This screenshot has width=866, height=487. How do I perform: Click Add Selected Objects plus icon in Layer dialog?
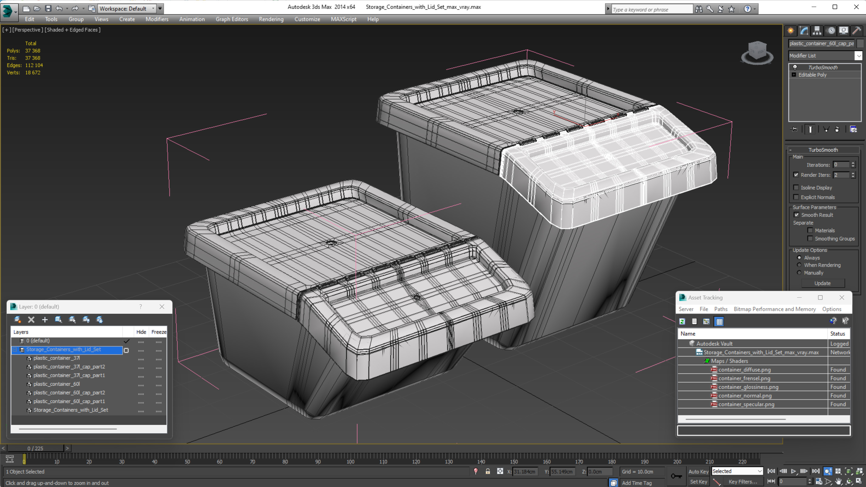(45, 319)
